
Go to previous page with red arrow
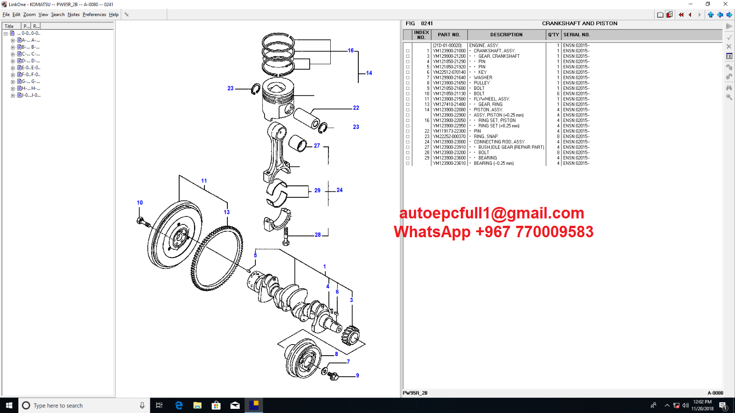click(x=690, y=15)
